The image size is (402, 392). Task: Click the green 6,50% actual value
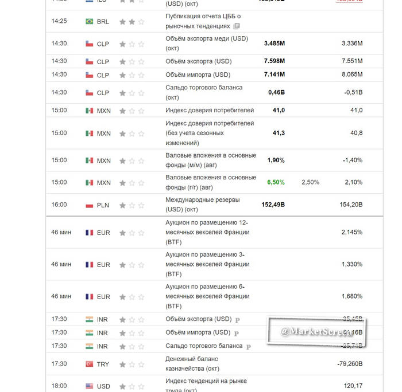276,182
